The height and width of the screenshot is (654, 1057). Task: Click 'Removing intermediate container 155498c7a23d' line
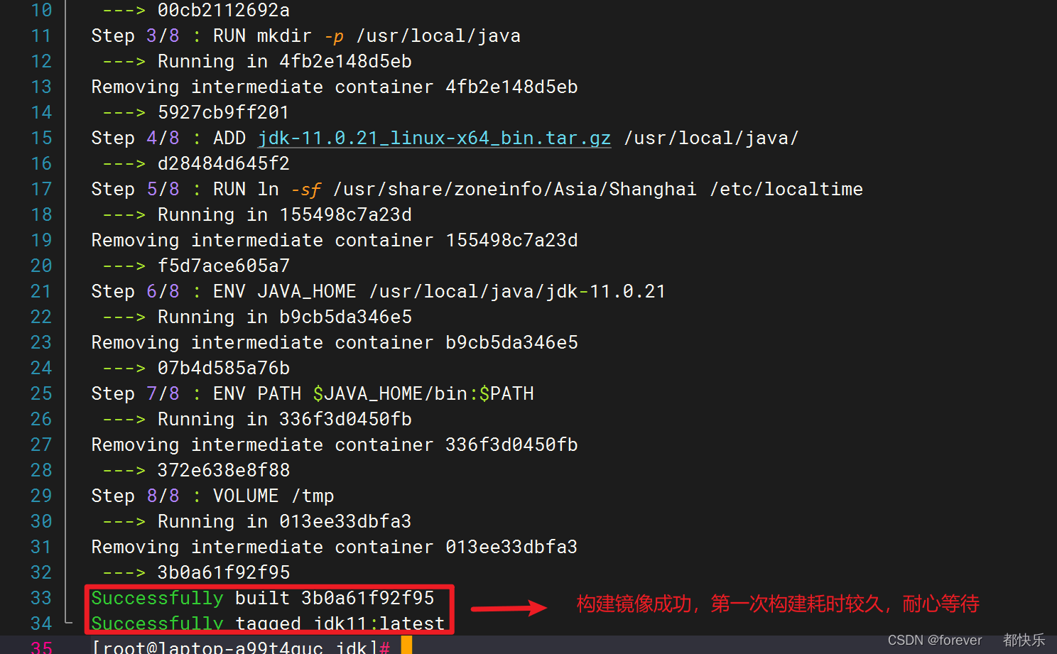click(x=335, y=240)
